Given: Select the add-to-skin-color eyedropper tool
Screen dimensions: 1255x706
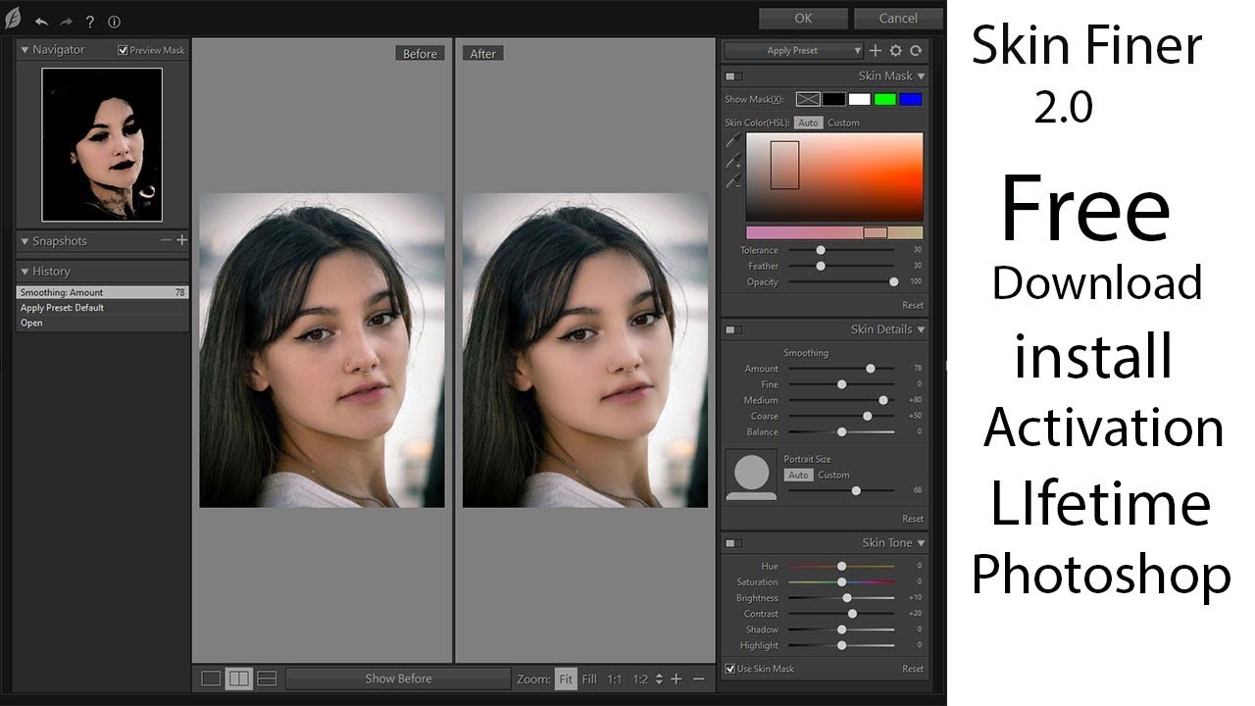Looking at the screenshot, I should pyautogui.click(x=732, y=162).
